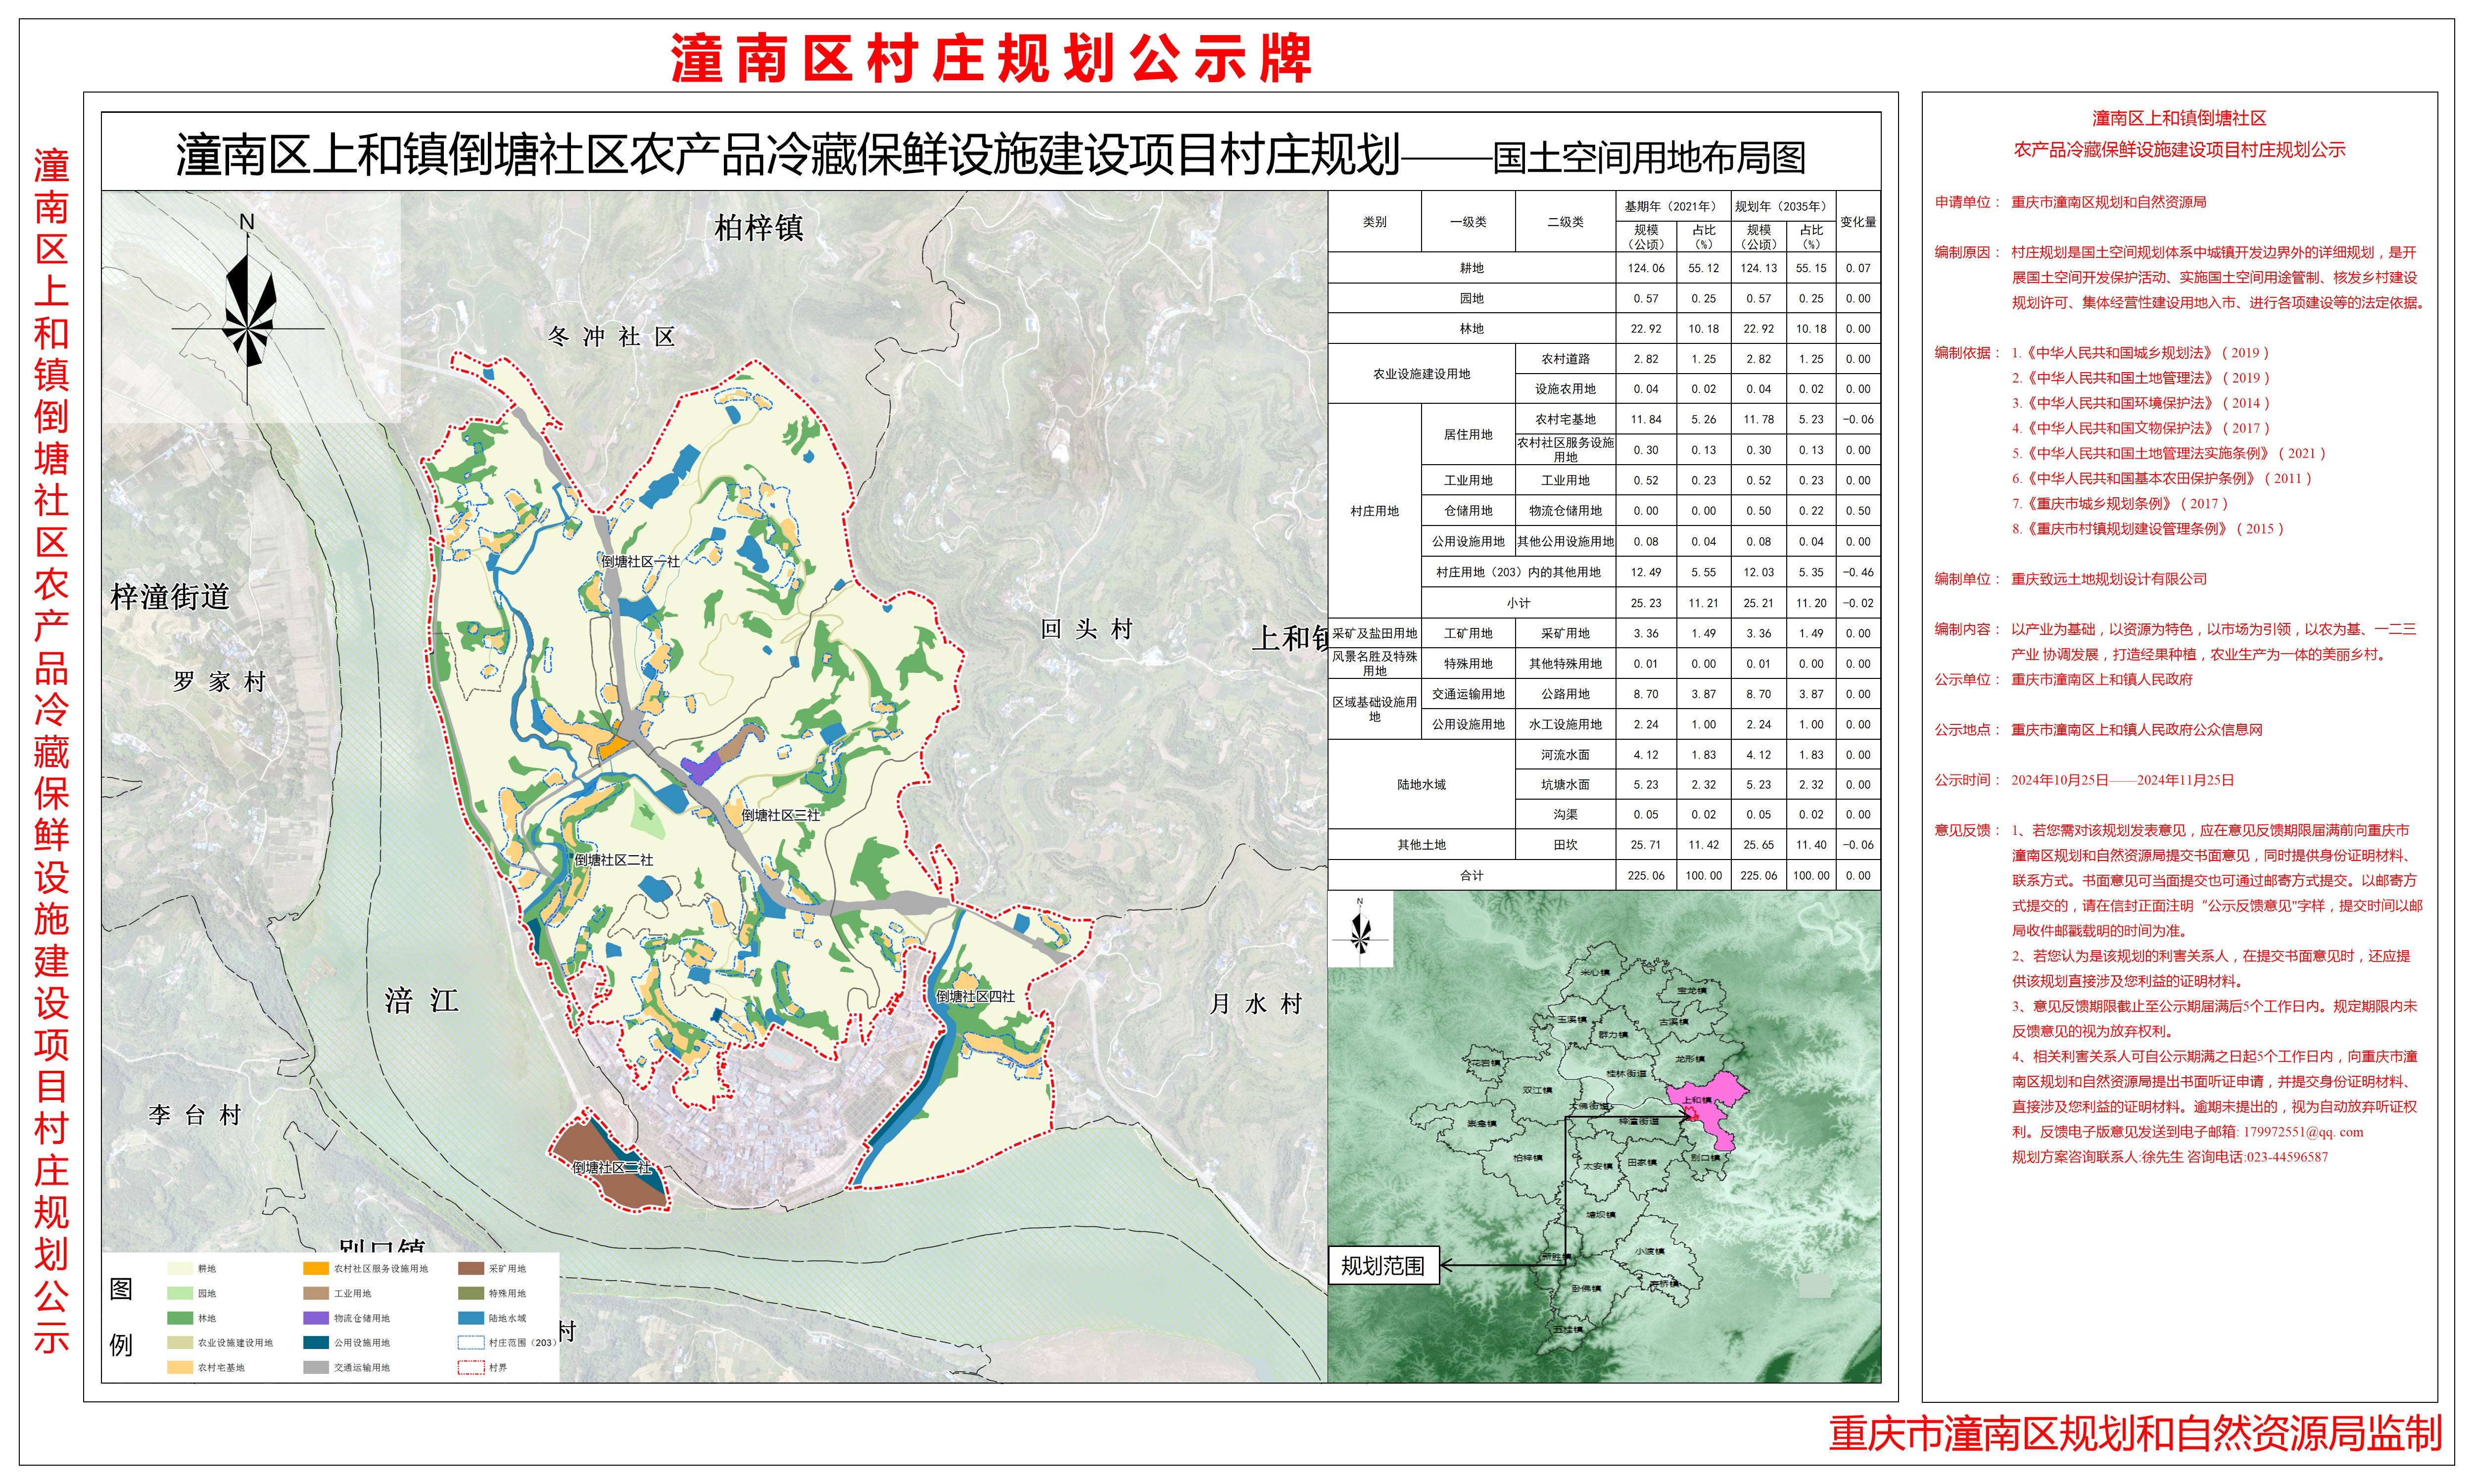
Task: Click the 合计 total row label
Action: point(1472,876)
